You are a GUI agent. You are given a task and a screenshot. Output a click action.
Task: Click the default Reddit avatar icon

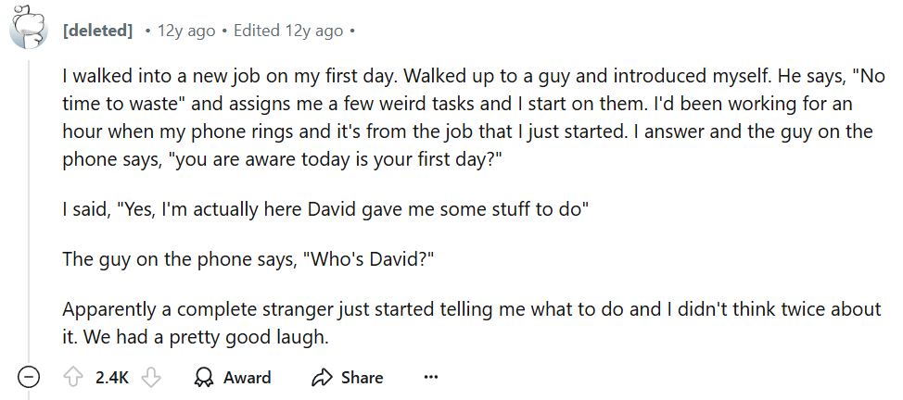[29, 27]
